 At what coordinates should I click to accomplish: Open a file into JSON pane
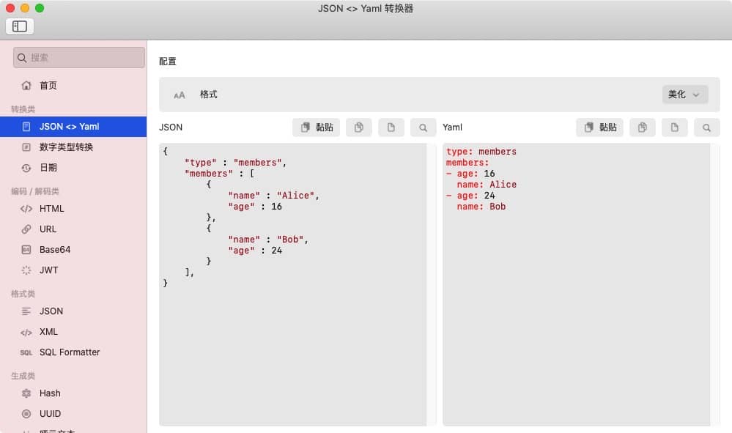391,127
